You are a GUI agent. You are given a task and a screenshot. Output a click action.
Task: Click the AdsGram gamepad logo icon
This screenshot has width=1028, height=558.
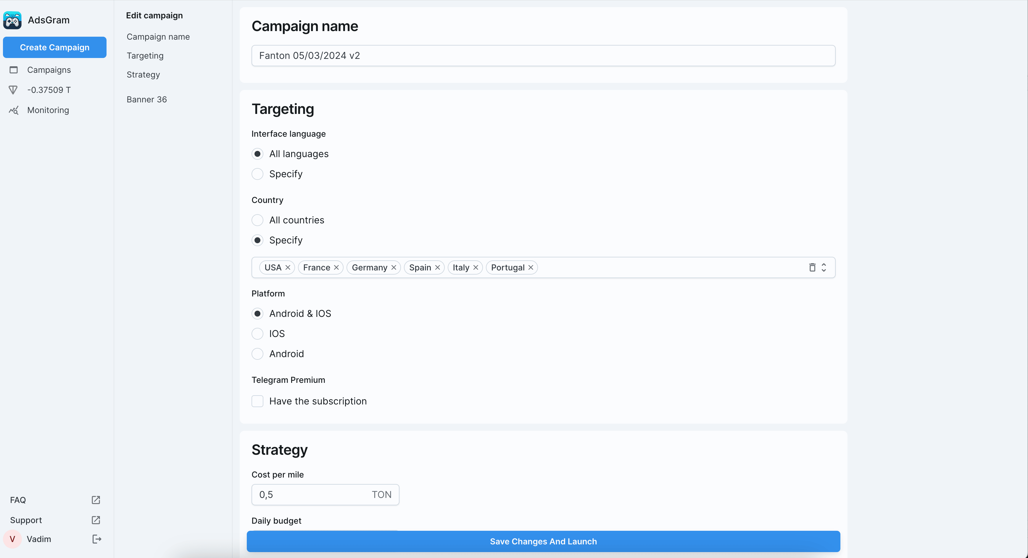(x=12, y=20)
